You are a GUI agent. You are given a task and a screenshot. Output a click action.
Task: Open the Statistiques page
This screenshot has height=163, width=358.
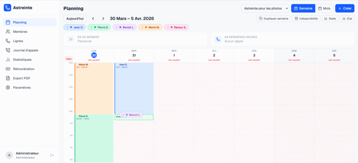click(30, 59)
